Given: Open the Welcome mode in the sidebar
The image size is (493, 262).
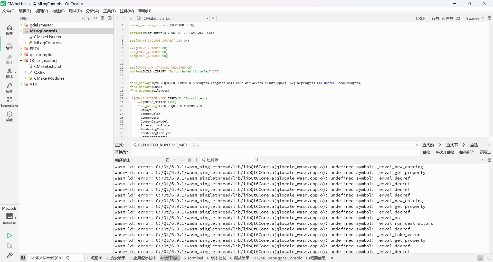Looking at the screenshot, I should 9,30.
